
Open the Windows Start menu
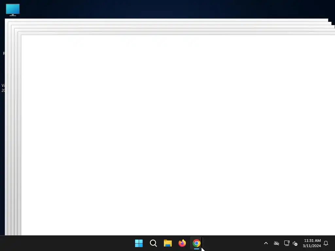point(139,243)
